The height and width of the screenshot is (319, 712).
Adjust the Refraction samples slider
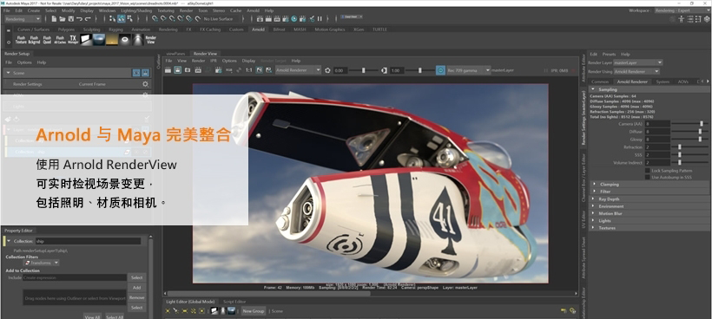point(689,146)
